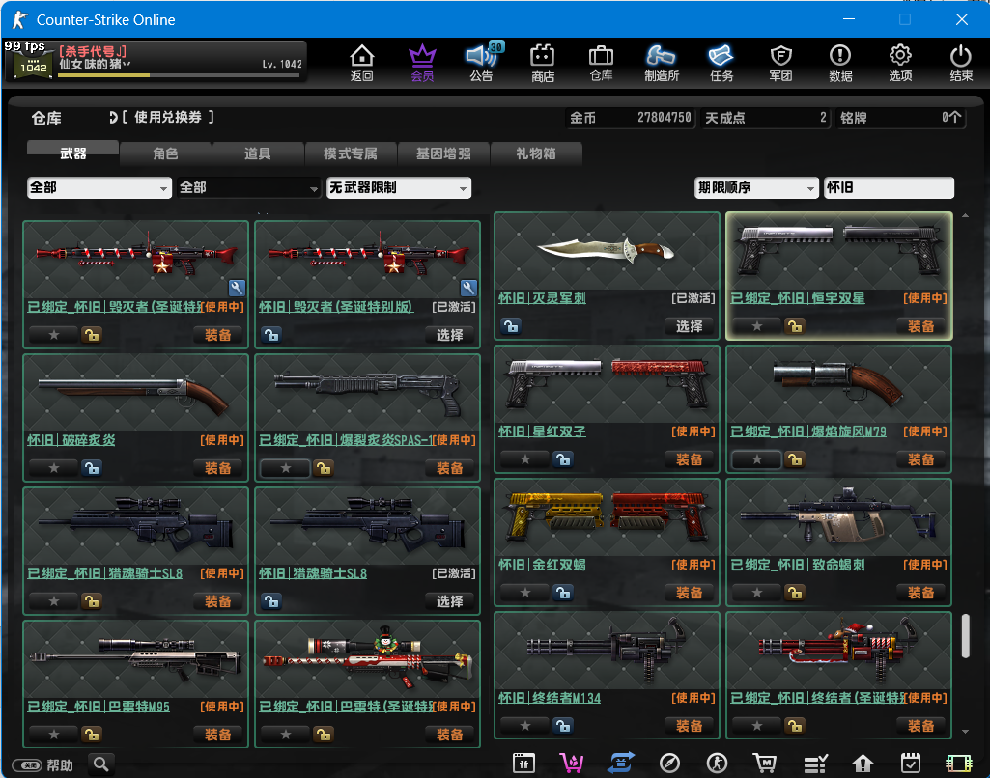The height and width of the screenshot is (778, 990).
Task: Toggle the 帮助 help switch
Action: coord(27,765)
